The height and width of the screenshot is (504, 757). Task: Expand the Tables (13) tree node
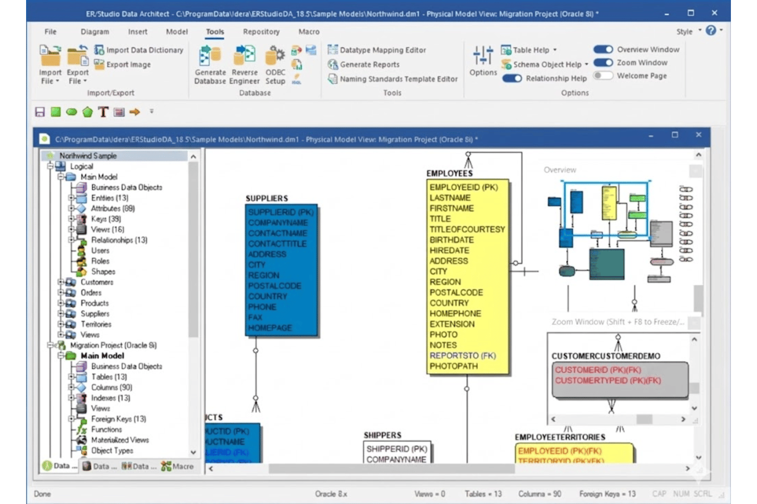71,377
